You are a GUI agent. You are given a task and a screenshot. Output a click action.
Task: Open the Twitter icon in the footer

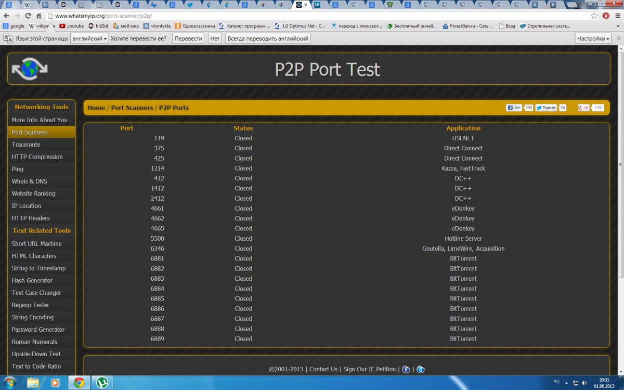(x=420, y=369)
